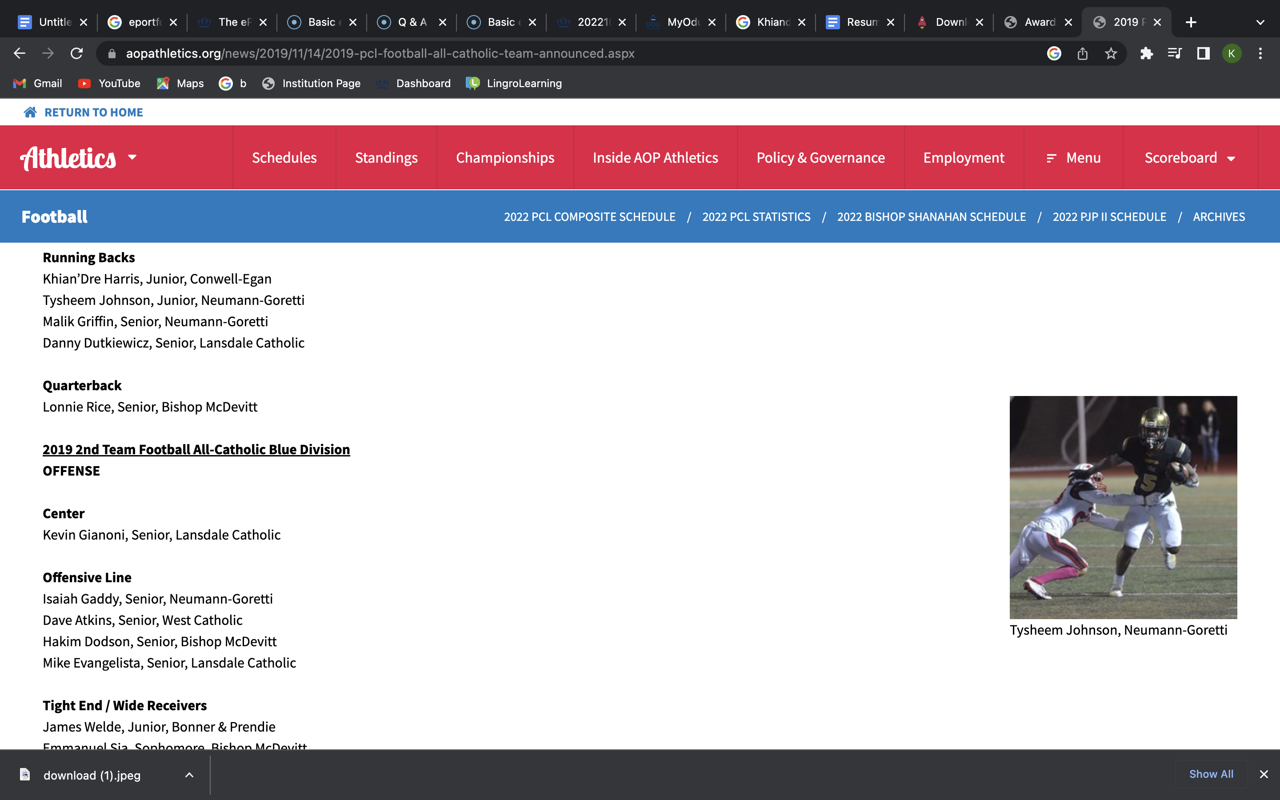Screen dimensions: 1280x800
Task: Click the home icon beside Return to Home
Action: (x=30, y=112)
